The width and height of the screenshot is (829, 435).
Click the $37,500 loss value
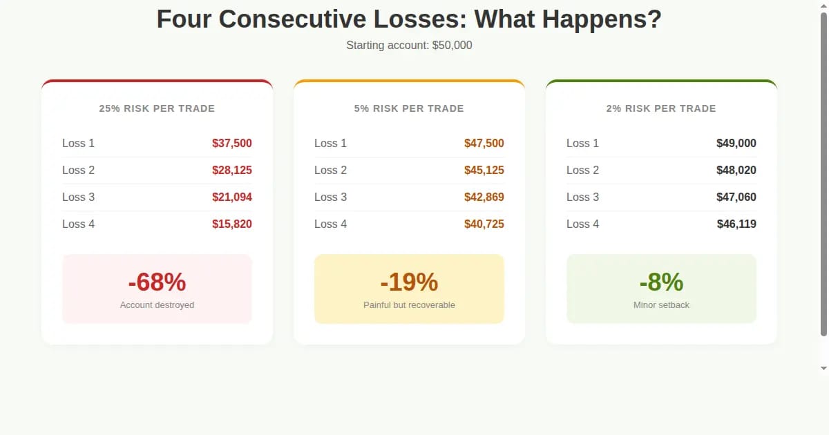pos(231,144)
